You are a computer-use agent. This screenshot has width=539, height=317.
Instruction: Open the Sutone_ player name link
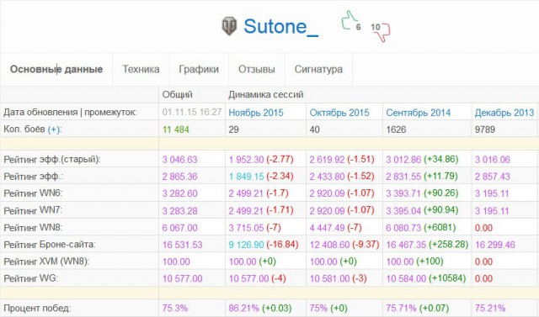point(280,26)
